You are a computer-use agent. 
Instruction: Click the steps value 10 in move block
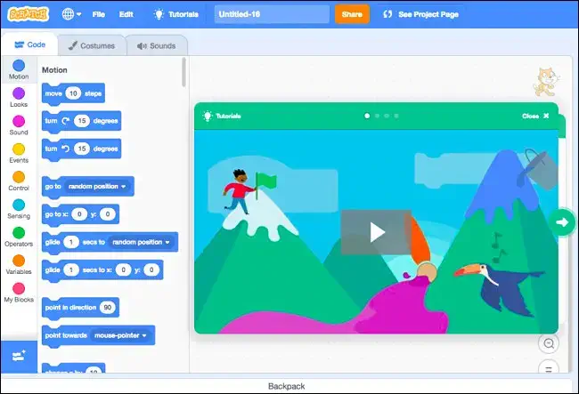point(73,93)
